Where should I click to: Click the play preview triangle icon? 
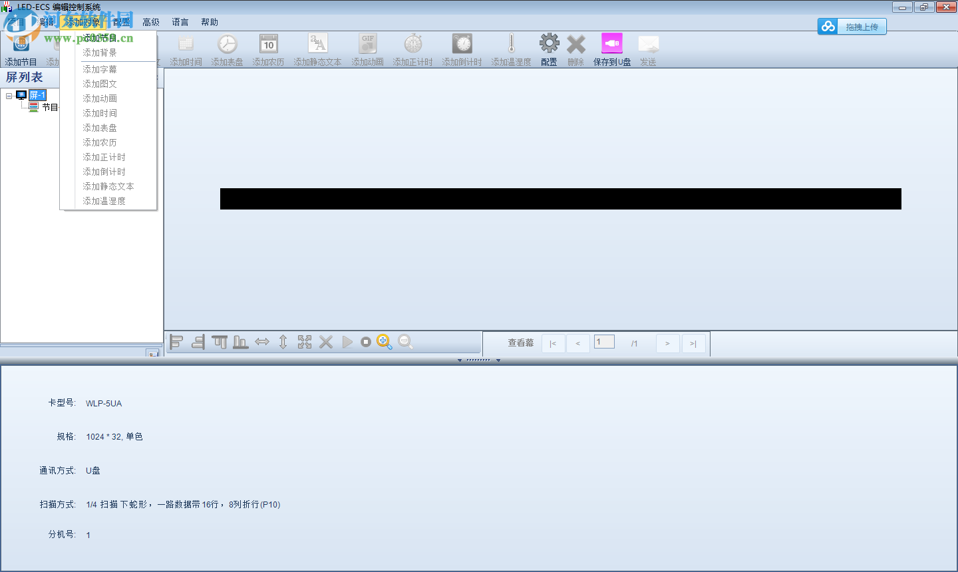point(347,342)
